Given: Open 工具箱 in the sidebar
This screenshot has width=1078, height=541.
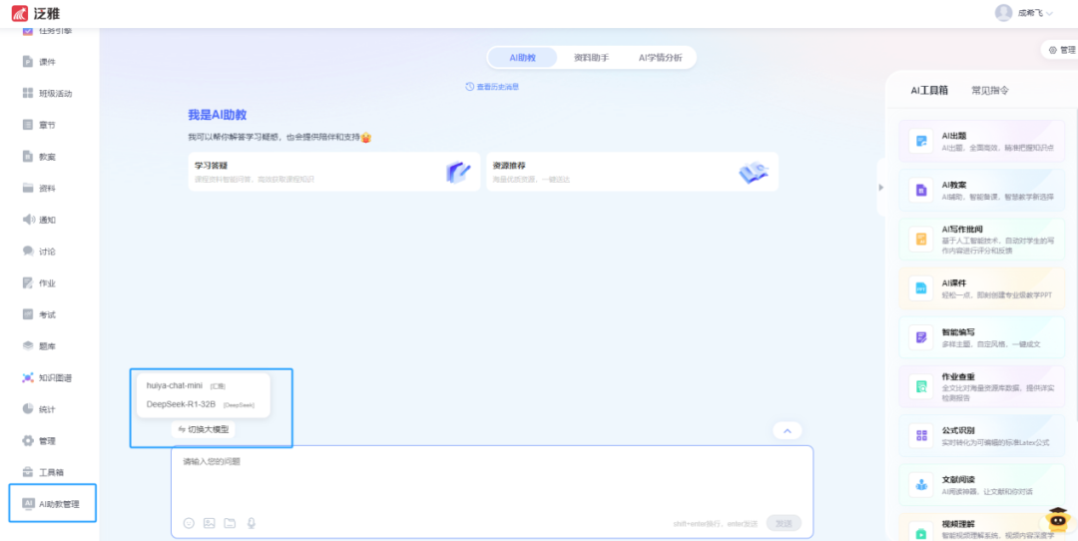Looking at the screenshot, I should click(43, 472).
